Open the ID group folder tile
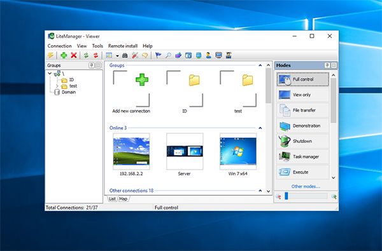Viewport: 382px width, 251px height. [x=185, y=92]
